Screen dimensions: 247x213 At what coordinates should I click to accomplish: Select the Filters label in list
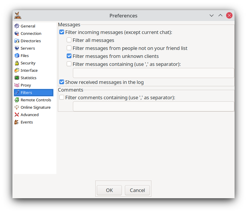click(x=26, y=92)
